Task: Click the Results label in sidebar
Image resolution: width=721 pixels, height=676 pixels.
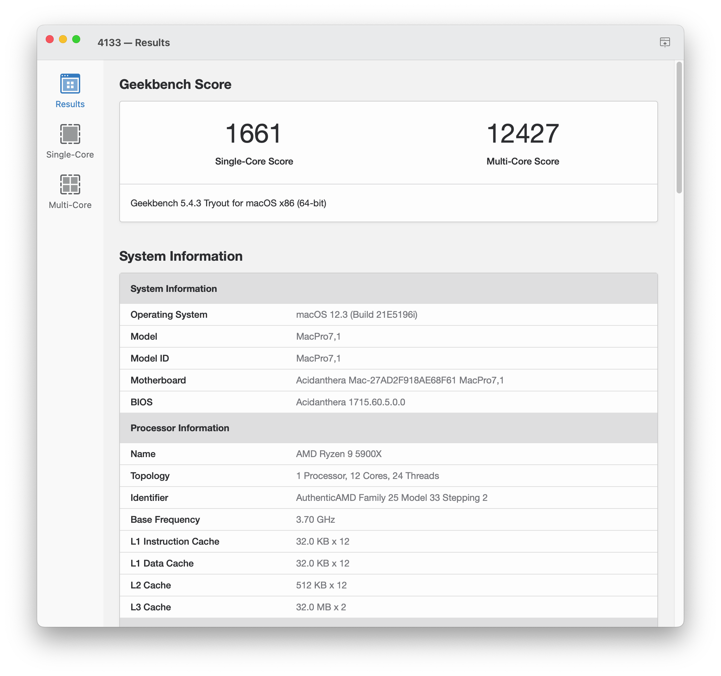Action: [x=70, y=104]
